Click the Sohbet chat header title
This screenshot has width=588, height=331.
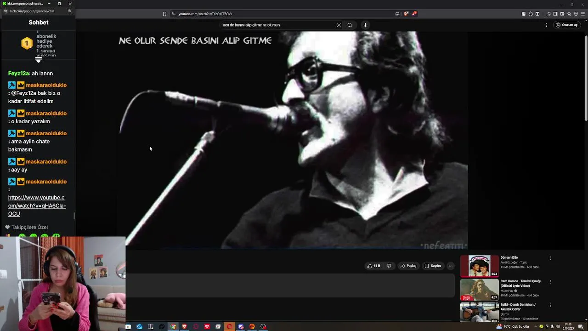39,22
